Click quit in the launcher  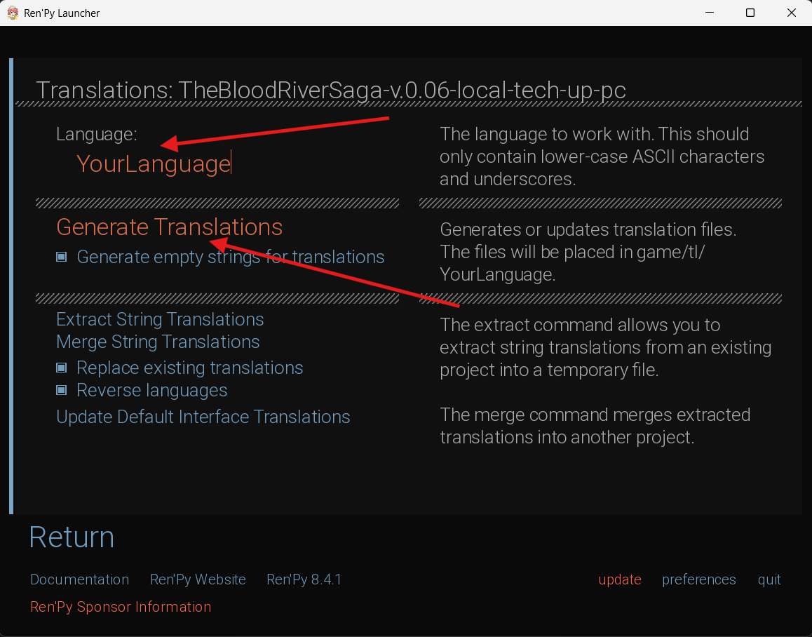[769, 579]
